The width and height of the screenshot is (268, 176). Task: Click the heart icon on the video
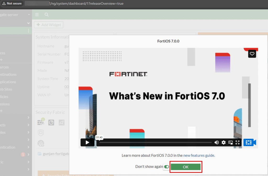[x=252, y=54]
